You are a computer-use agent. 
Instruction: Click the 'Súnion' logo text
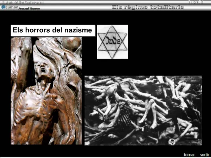click(x=12, y=7)
